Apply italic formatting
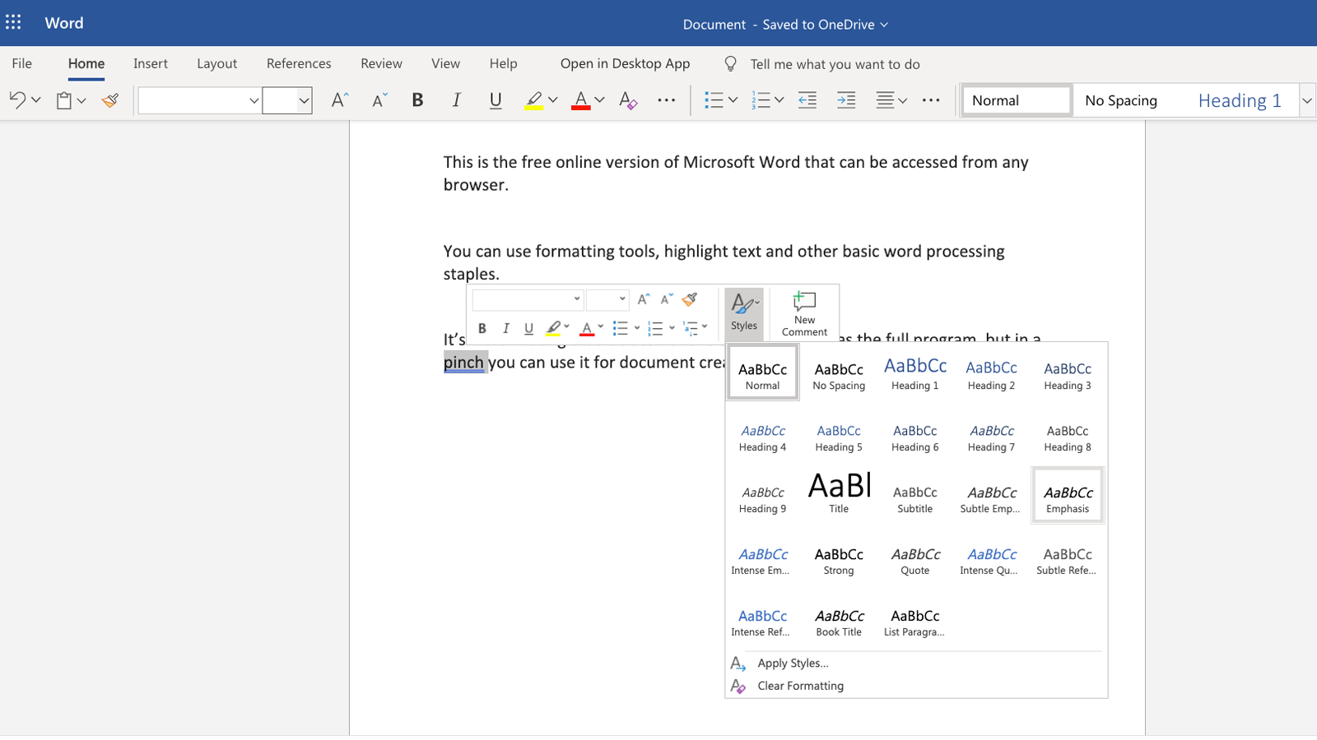 click(456, 99)
